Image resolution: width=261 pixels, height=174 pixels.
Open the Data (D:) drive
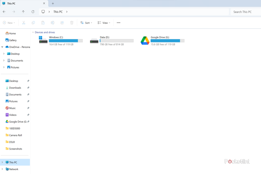click(112, 41)
